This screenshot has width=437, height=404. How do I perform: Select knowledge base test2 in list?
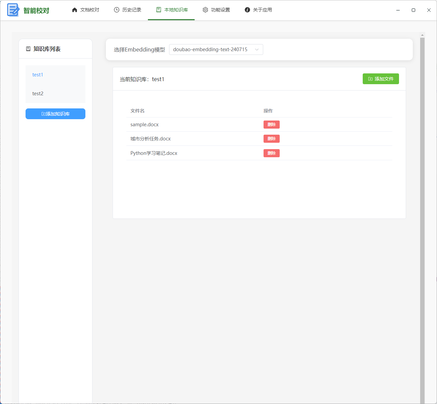(55, 94)
